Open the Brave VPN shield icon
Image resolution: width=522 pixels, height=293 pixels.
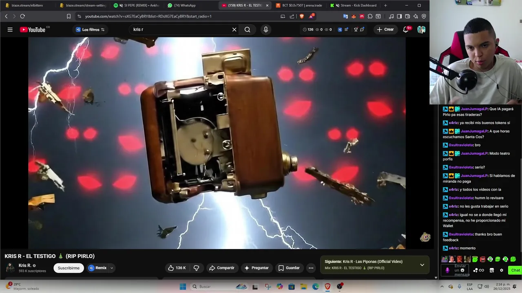pos(424,16)
